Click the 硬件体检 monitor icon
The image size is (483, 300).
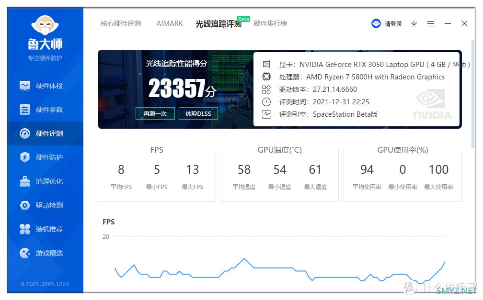point(25,86)
